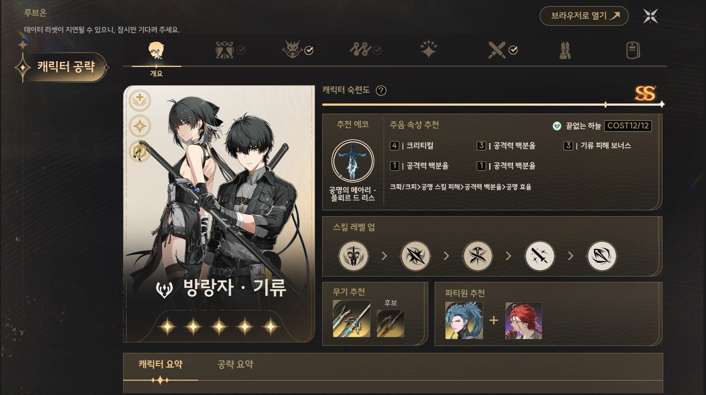Image resolution: width=706 pixels, height=395 pixels.
Task: Select the crossed swords tab icon
Action: pos(497,50)
